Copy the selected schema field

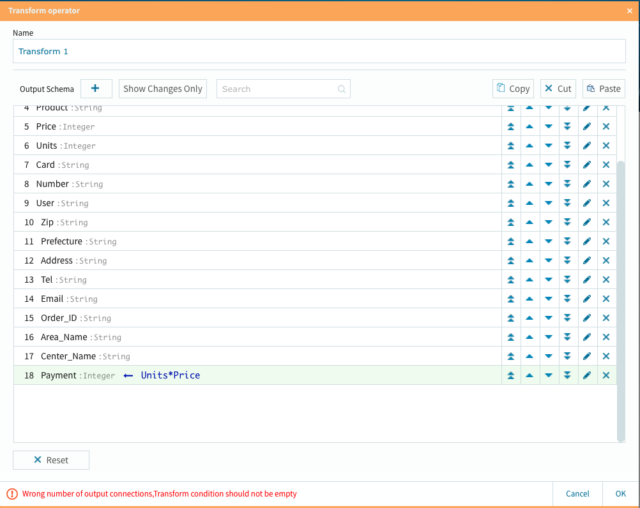tap(513, 89)
